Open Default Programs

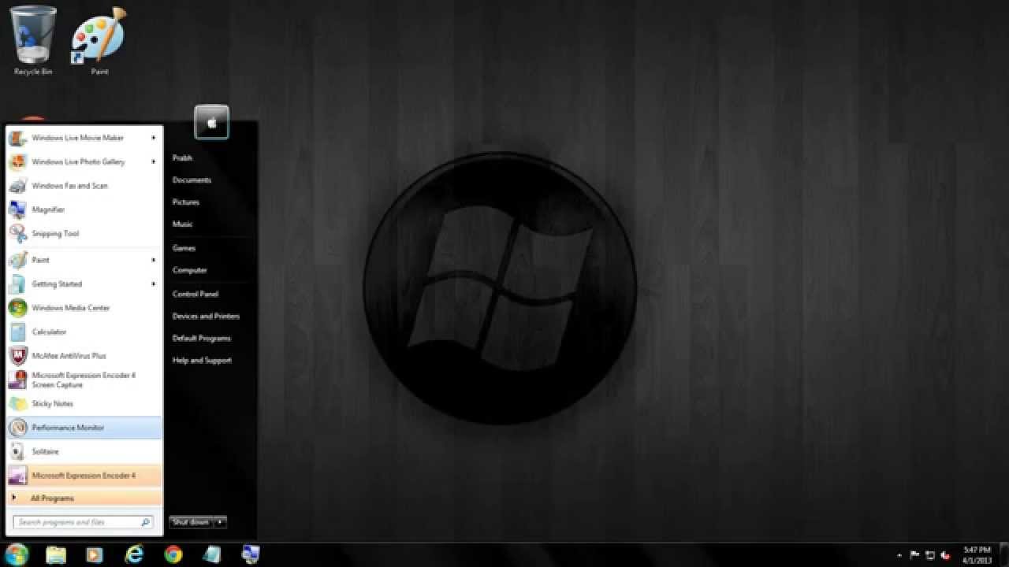(202, 338)
